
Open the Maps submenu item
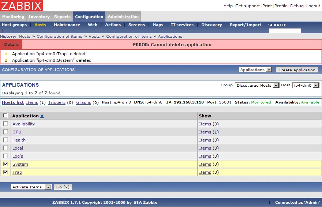click(158, 25)
